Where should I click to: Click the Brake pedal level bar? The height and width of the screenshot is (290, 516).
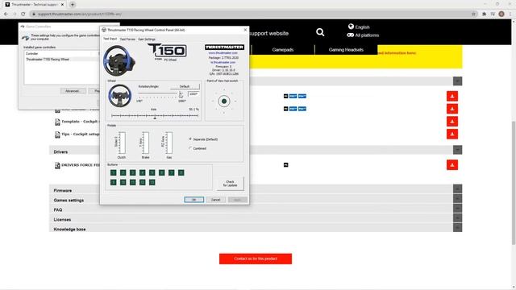pos(145,143)
